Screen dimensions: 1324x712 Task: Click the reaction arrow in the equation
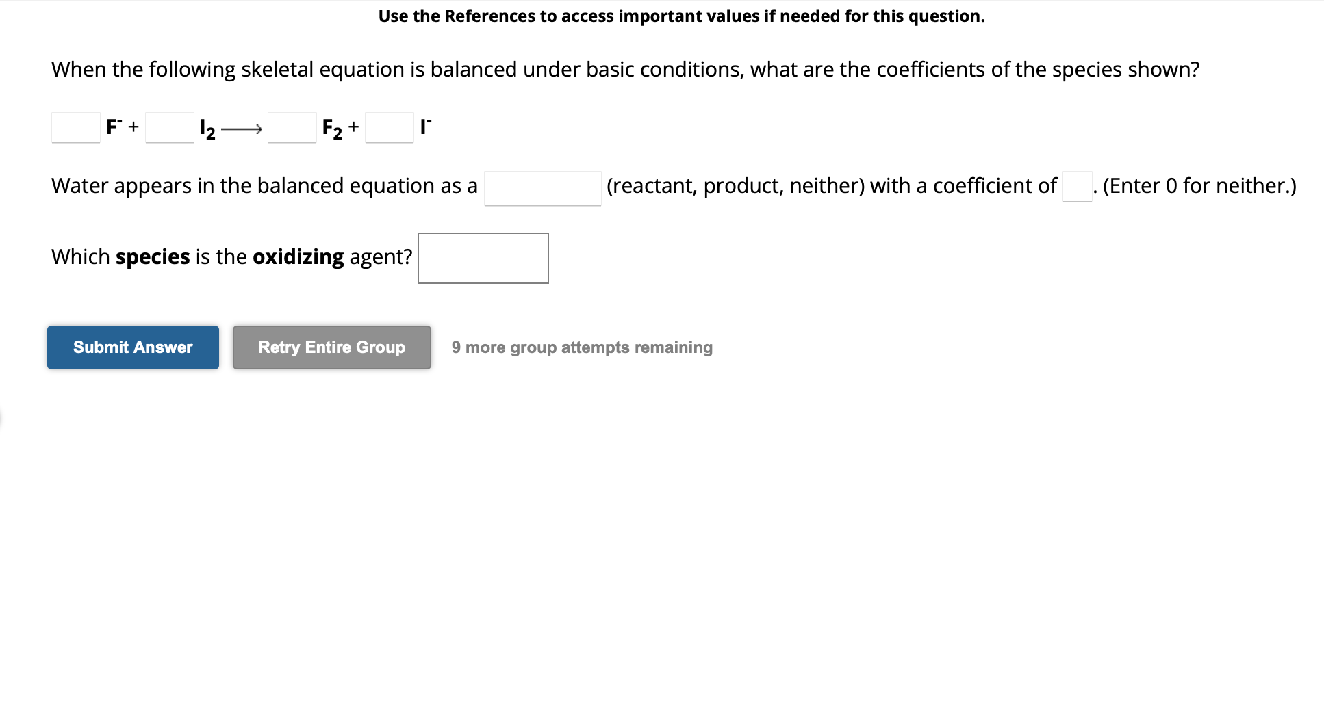tap(241, 127)
